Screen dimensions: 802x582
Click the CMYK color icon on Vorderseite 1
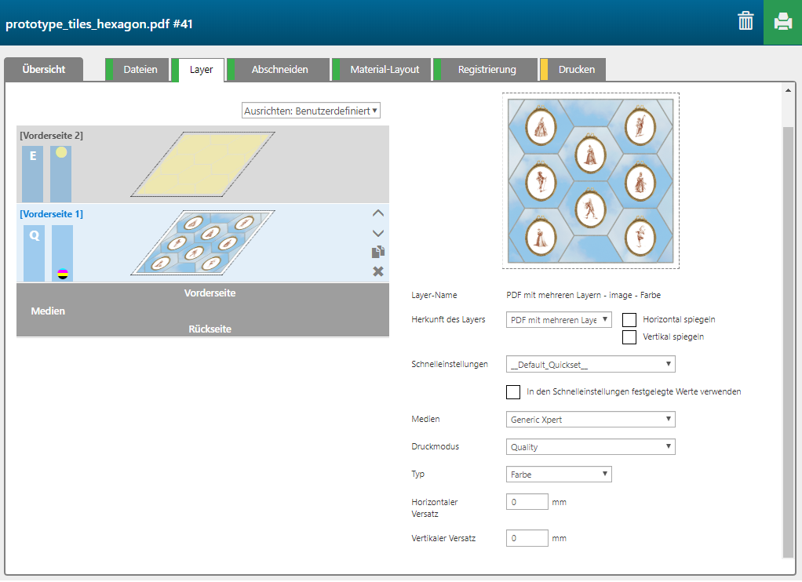click(x=63, y=274)
